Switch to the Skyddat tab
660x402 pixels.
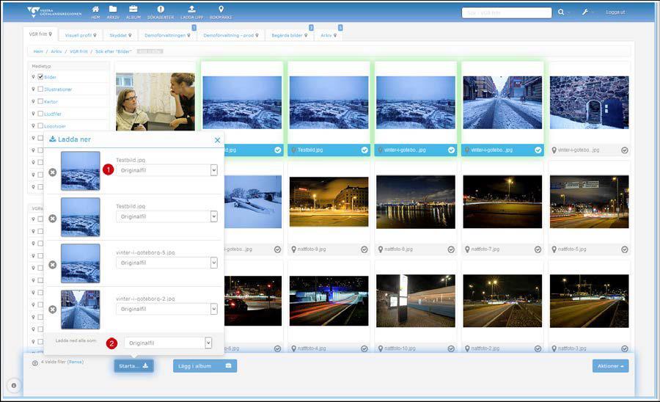[x=120, y=35]
